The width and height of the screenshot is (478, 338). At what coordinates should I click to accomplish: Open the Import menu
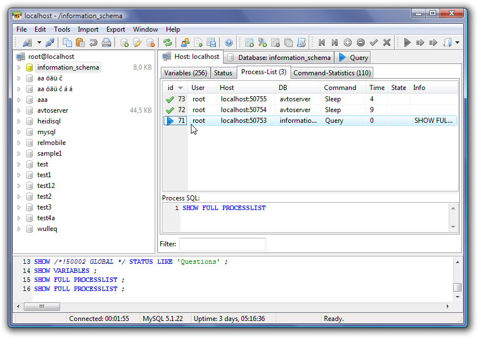pos(88,29)
